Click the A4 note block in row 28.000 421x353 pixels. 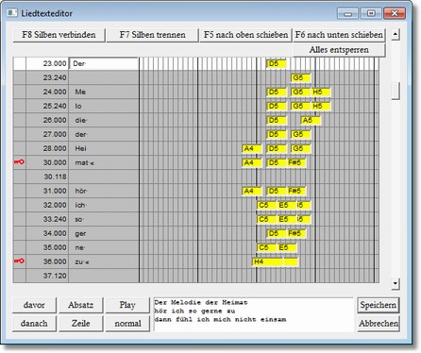point(252,148)
